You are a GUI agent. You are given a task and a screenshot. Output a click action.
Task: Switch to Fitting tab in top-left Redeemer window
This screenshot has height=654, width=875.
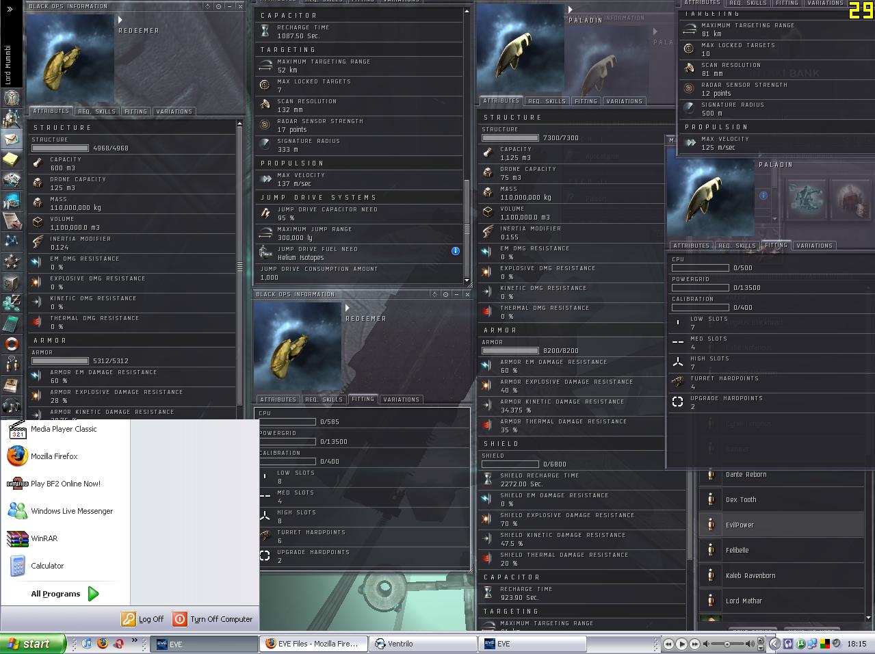135,111
